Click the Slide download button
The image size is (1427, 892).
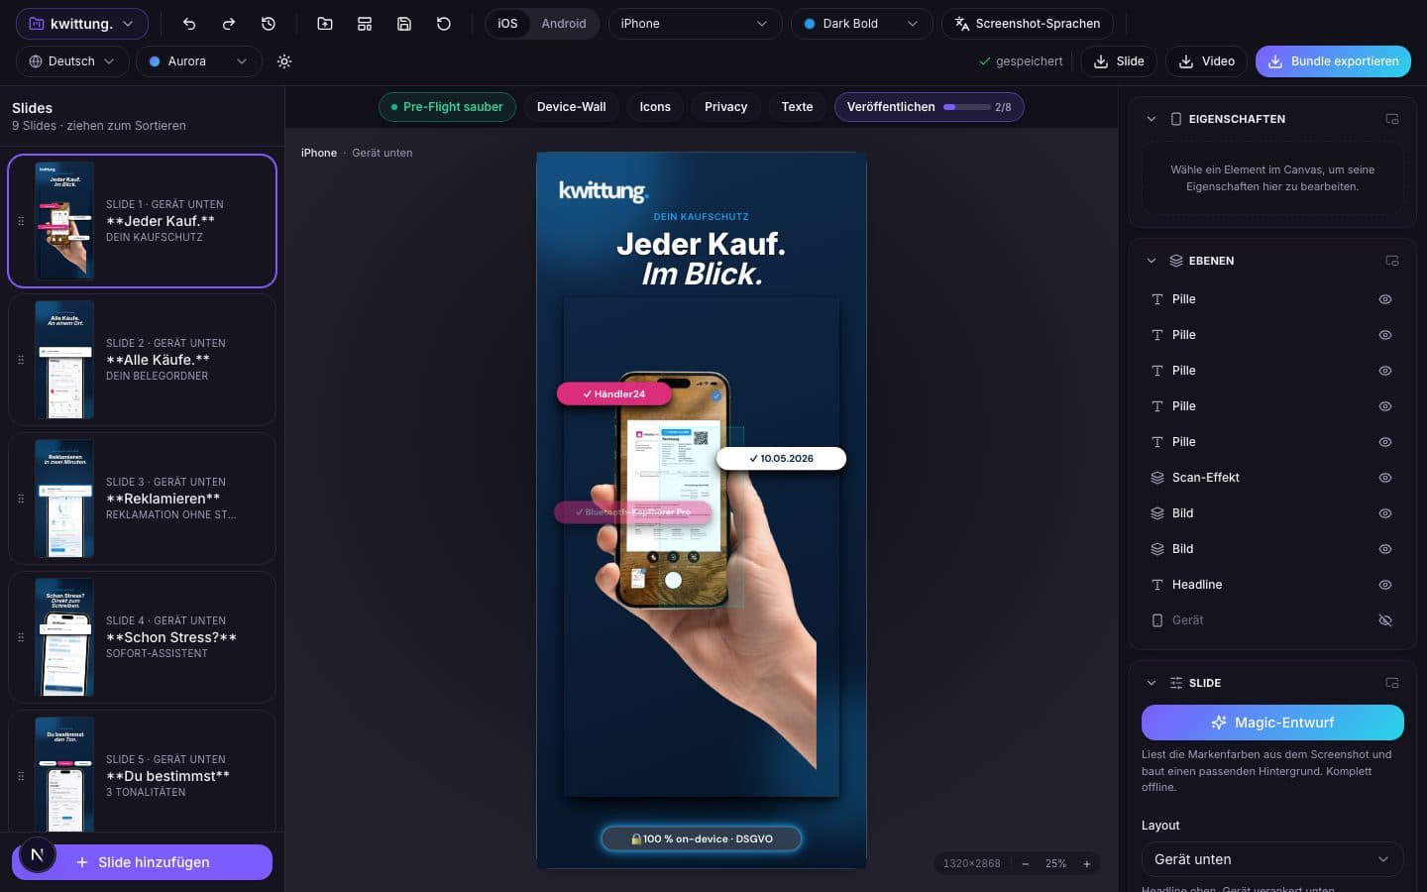click(1119, 61)
